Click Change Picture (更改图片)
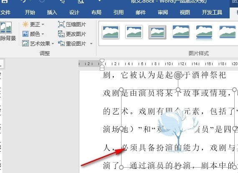This screenshot has height=173, width=238. tap(72, 34)
